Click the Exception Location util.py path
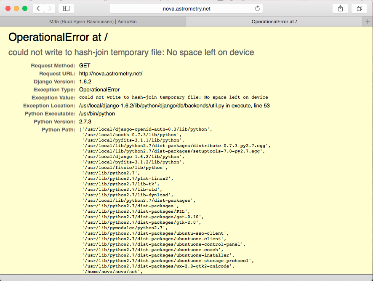The image size is (373, 281). click(x=174, y=106)
